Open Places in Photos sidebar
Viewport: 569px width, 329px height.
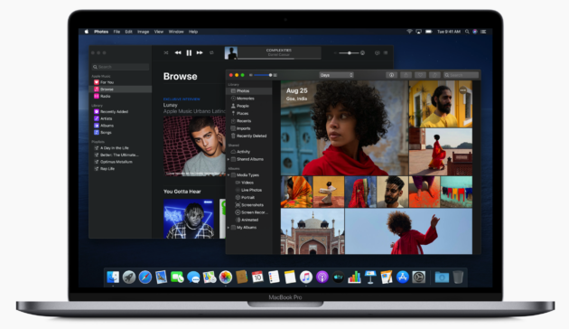pyautogui.click(x=249, y=113)
